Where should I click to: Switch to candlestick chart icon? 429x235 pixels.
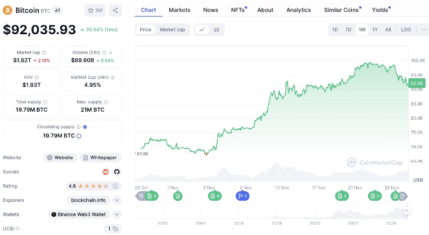[216, 30]
